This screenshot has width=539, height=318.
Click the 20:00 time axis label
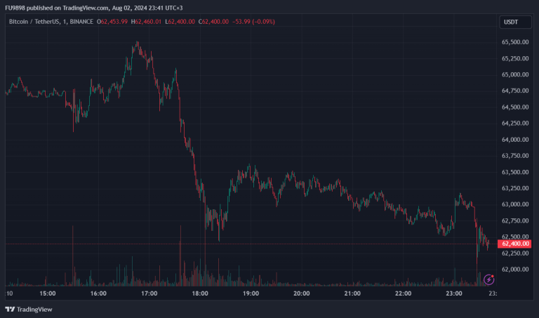(x=301, y=293)
